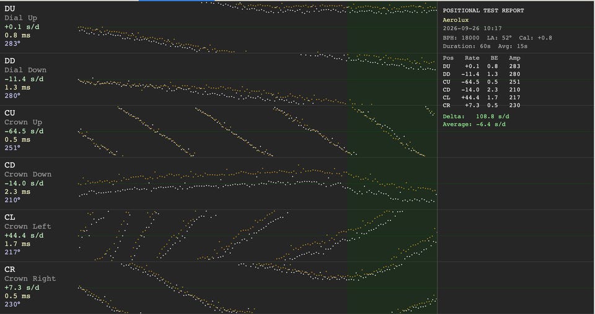This screenshot has height=314, width=595.
Task: Select the "Avg: 15s" averaging setting
Action: (x=513, y=46)
